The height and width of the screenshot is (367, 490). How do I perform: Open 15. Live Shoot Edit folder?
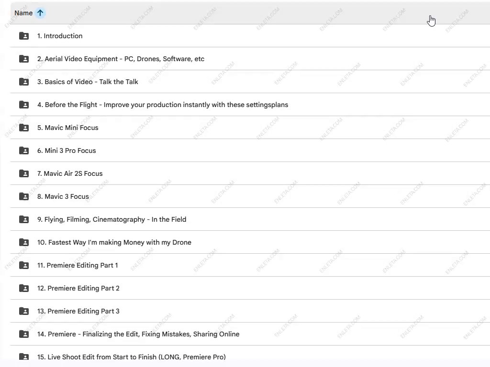pos(132,357)
